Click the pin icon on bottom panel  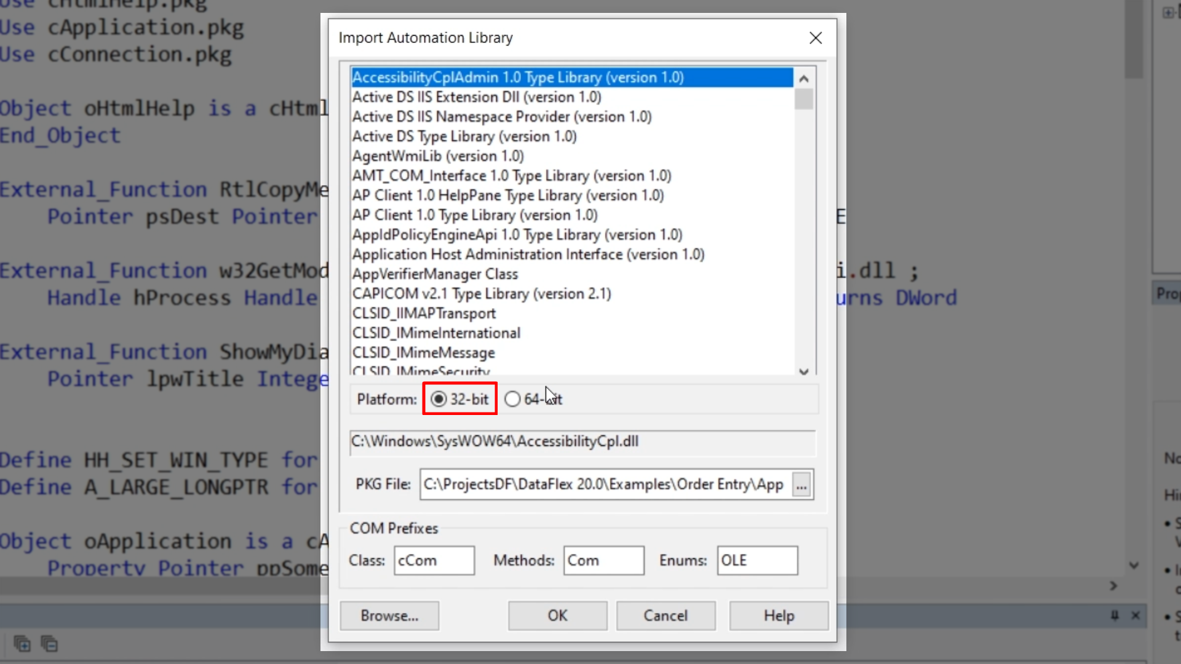(x=1115, y=615)
